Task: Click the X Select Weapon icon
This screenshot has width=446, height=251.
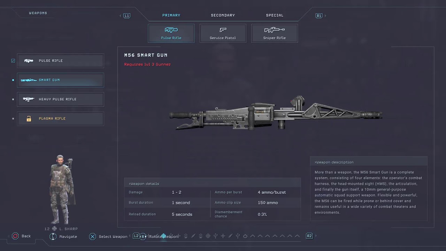Action: click(92, 236)
